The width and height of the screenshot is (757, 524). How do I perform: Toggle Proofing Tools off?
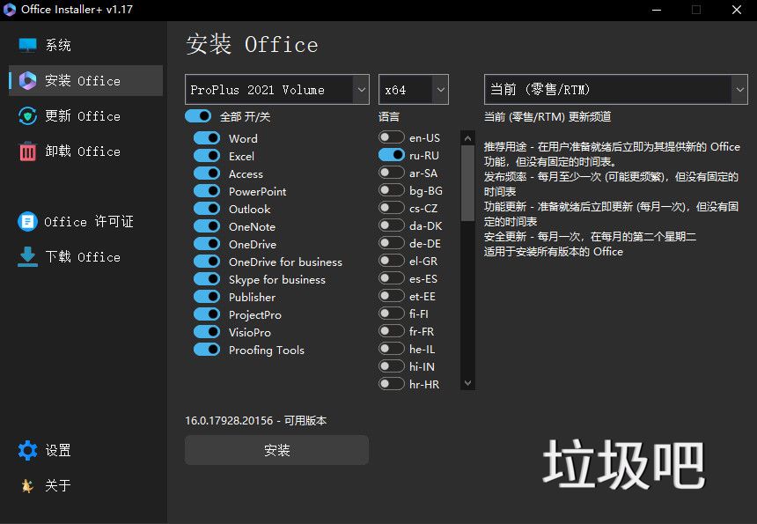(205, 350)
